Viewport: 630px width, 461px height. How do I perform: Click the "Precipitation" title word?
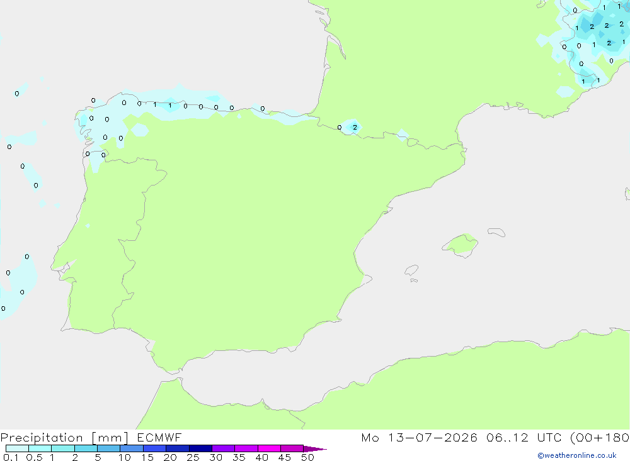coord(42,438)
